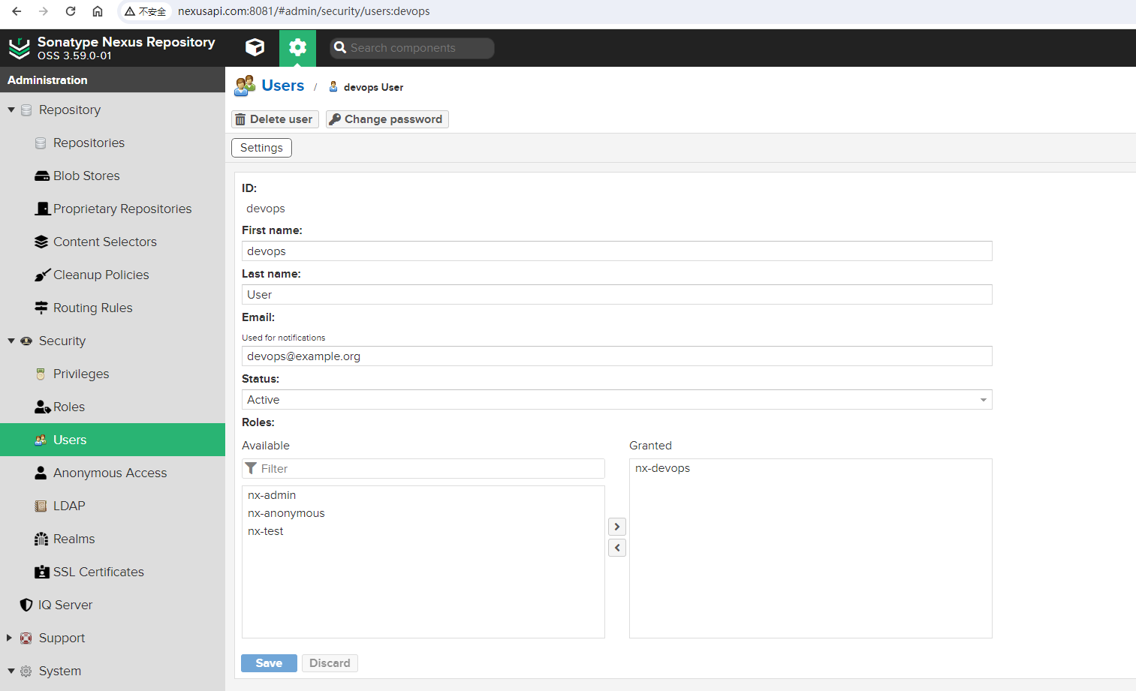Click the Roles people icon
Viewport: 1136px width, 691px height.
tap(43, 407)
